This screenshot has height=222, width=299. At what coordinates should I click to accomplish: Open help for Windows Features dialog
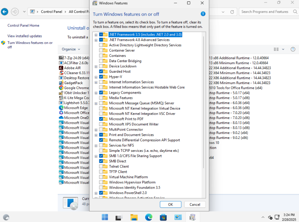[x=203, y=14]
